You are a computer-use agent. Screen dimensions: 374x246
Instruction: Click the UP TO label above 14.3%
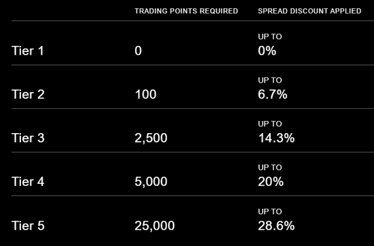tap(270, 124)
